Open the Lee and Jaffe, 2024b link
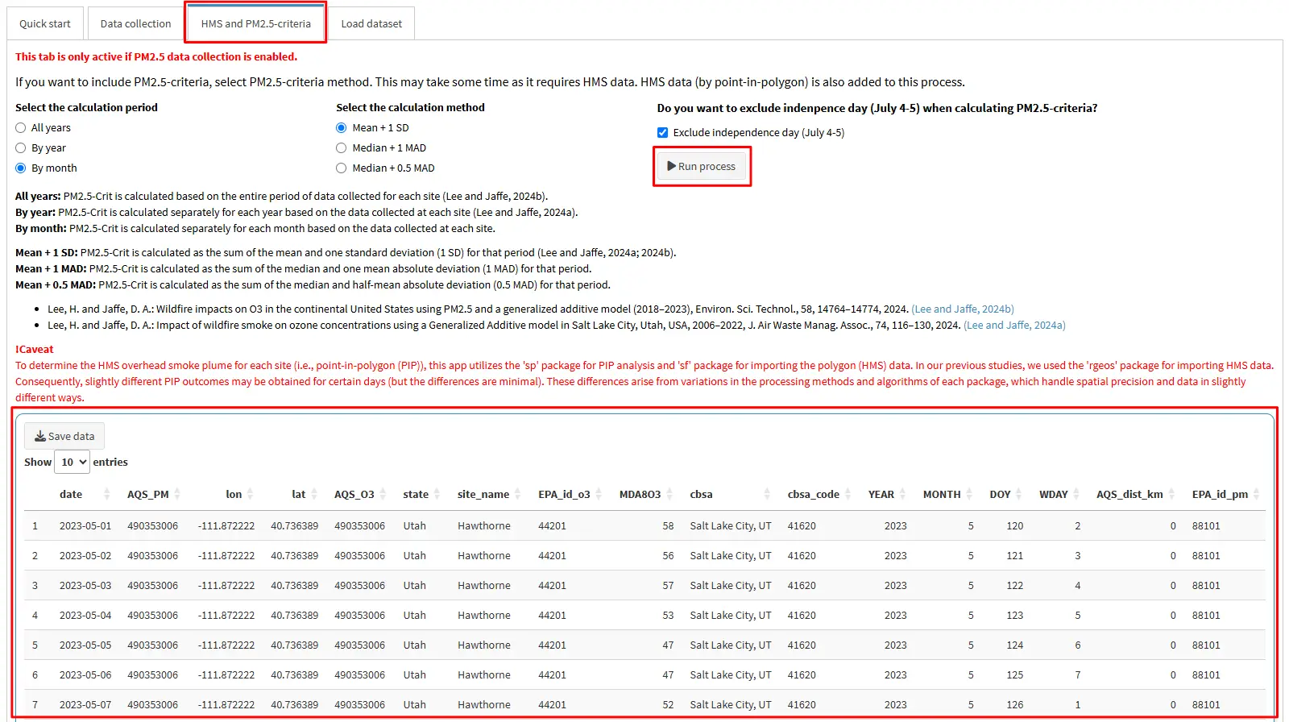 (x=962, y=309)
